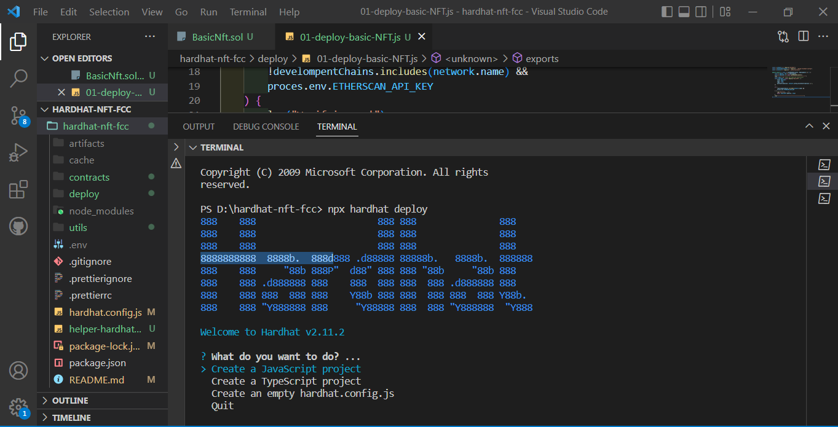
Task: Open the Run menu
Action: pos(209,12)
